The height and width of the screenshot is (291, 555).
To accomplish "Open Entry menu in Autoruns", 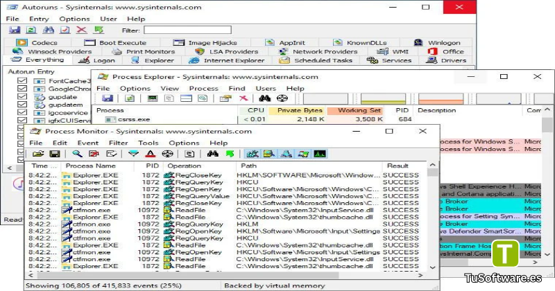I will pos(39,19).
